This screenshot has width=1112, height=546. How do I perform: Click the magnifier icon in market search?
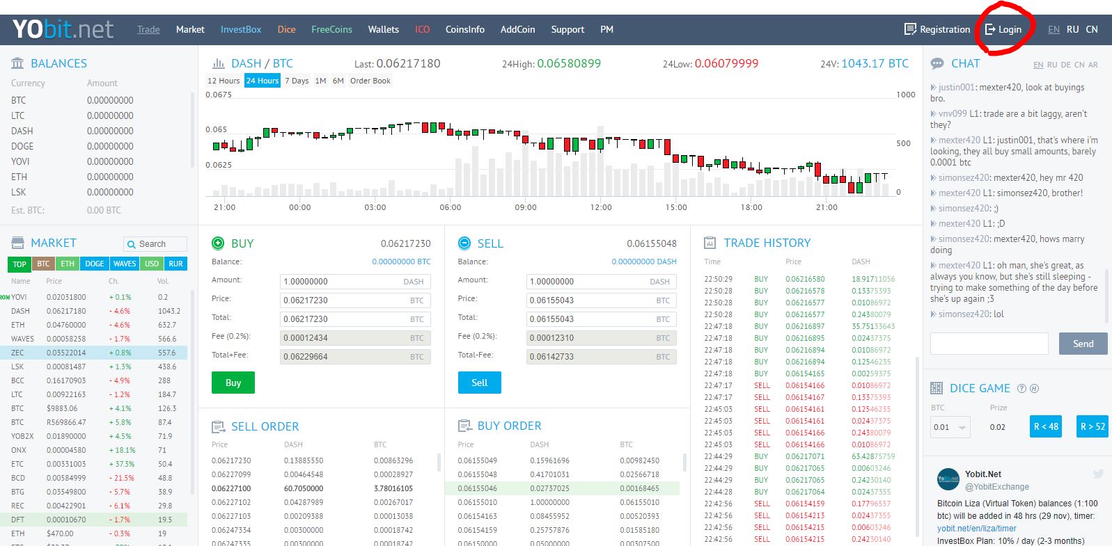(131, 244)
